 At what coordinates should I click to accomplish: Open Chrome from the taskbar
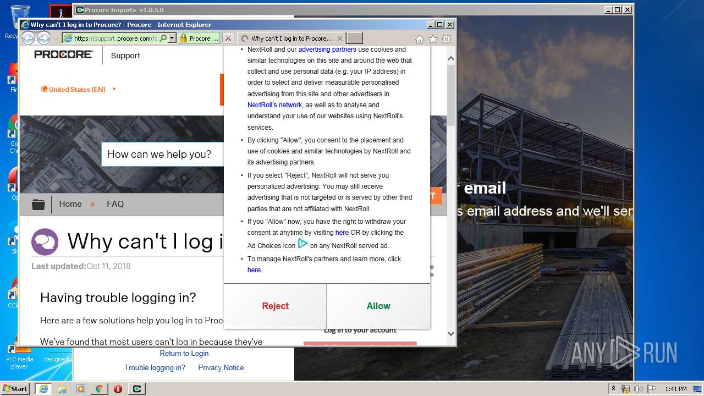pyautogui.click(x=99, y=389)
